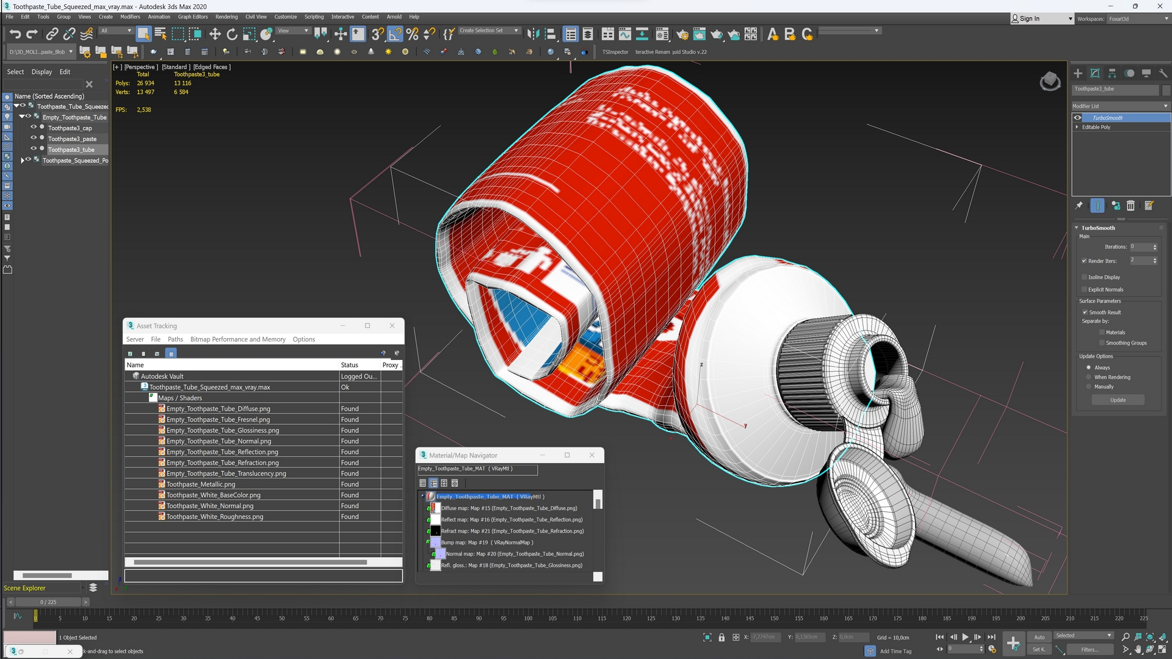Click the TSInspector toolbar button
1172x659 pixels.
615,52
